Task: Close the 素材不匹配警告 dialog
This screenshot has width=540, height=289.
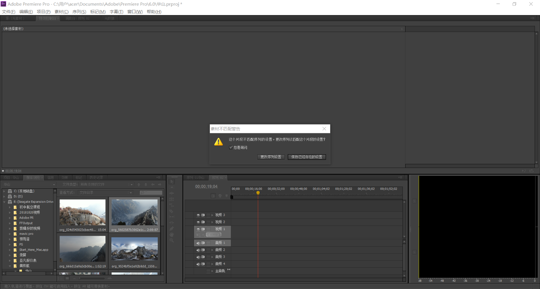Action: (x=324, y=129)
